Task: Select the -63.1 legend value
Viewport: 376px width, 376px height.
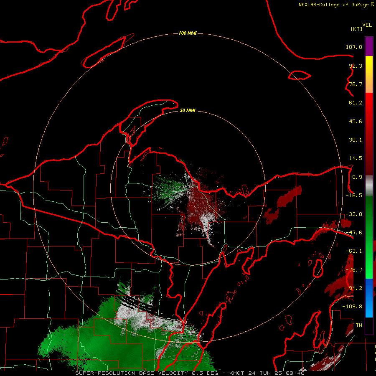Action: pyautogui.click(x=354, y=251)
